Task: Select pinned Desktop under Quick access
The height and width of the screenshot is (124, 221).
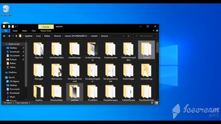Action: [13, 48]
